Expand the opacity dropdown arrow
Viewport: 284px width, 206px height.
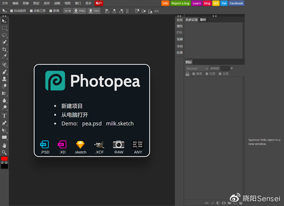(232, 68)
